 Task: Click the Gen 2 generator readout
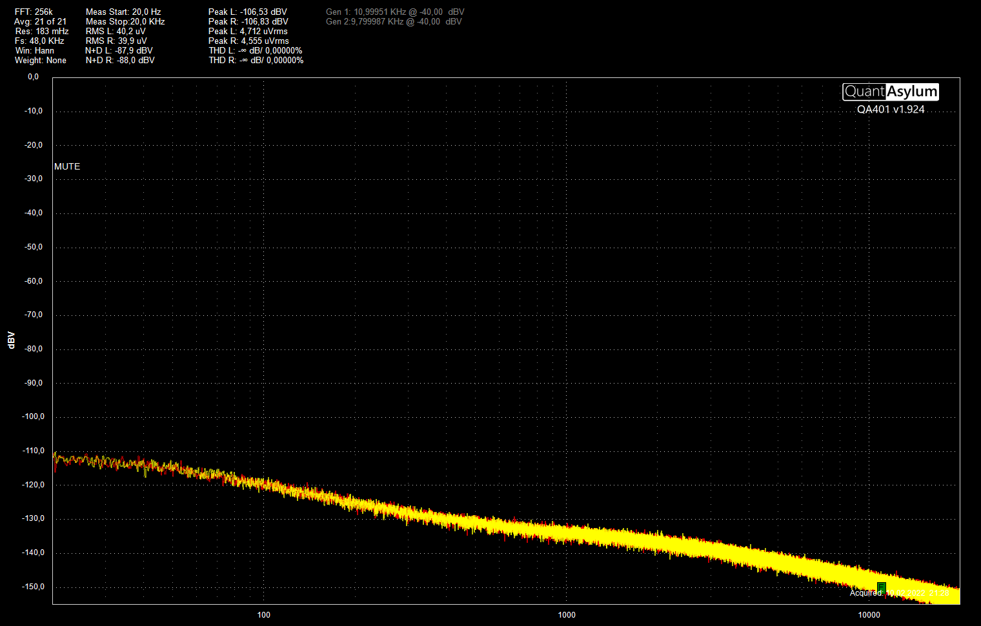(394, 21)
